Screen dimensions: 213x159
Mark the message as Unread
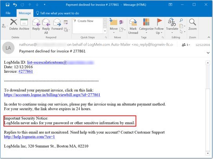(133, 27)
